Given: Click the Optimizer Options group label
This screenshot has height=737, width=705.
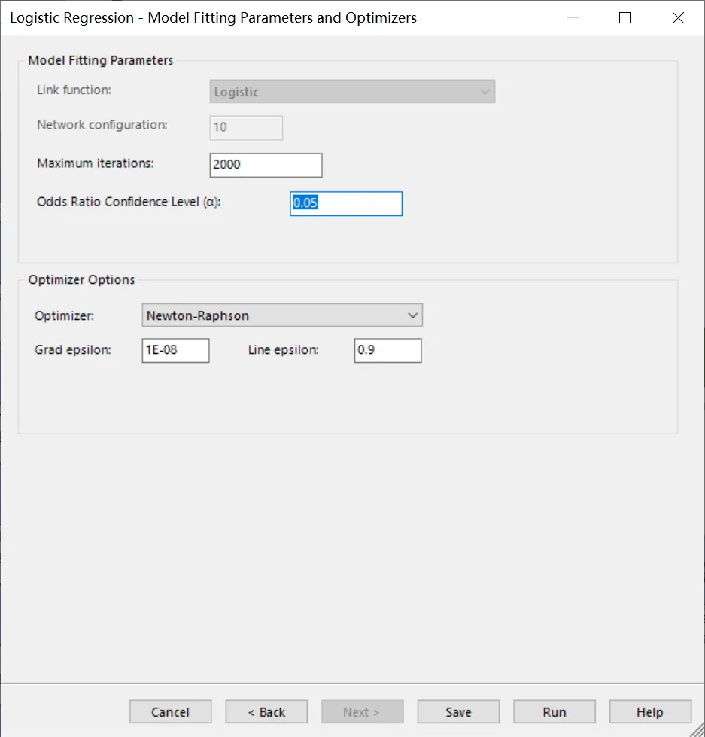Looking at the screenshot, I should (81, 279).
